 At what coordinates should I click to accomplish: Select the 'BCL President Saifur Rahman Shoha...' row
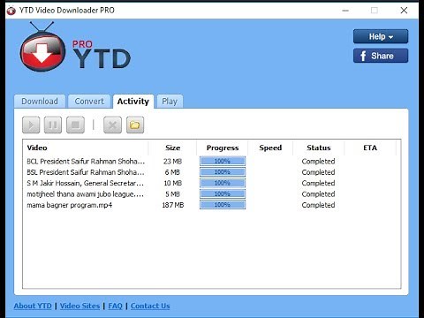(211, 162)
